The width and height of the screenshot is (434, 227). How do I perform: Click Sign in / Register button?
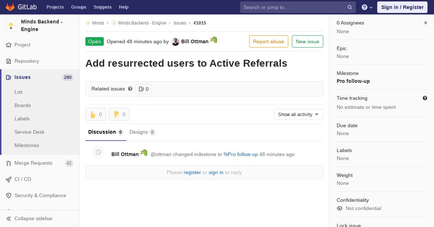402,7
